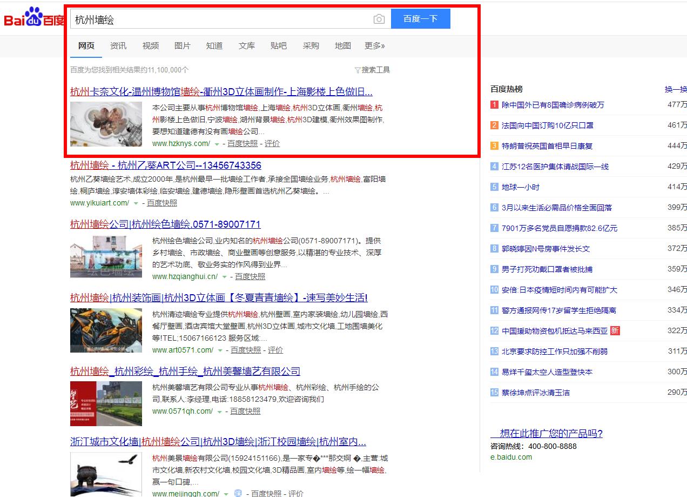Viewport: 687px width, 497px height.
Task: Click the camera image-search icon
Action: (379, 19)
